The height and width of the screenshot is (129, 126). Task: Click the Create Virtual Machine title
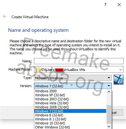30,17
